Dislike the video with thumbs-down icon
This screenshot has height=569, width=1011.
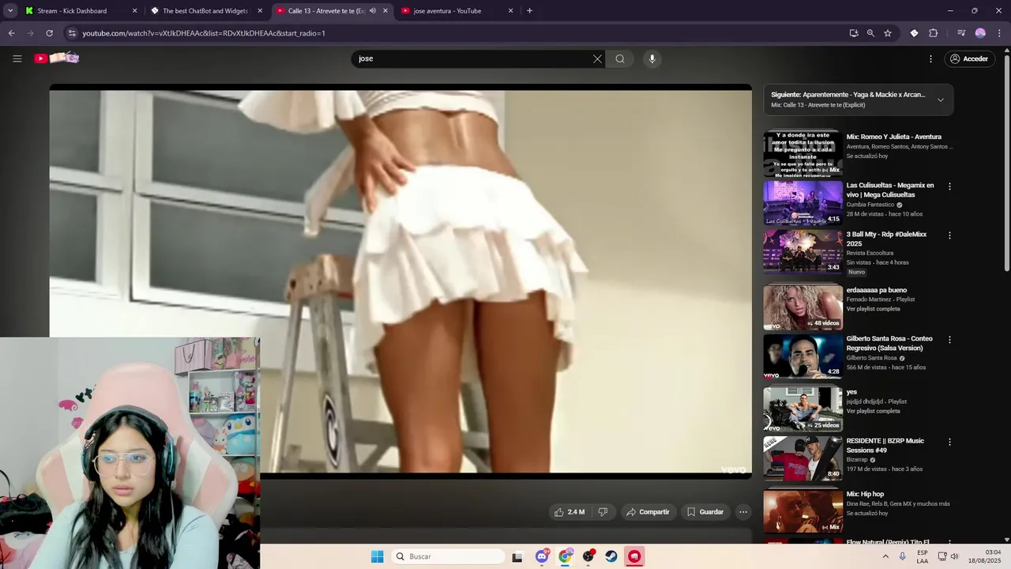coord(603,512)
